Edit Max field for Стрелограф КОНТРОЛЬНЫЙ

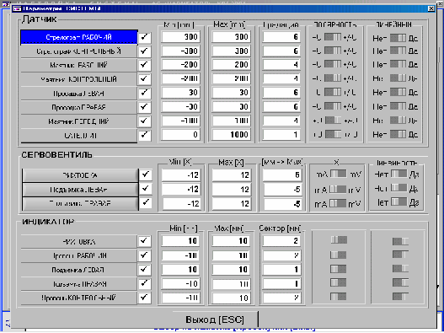point(232,51)
